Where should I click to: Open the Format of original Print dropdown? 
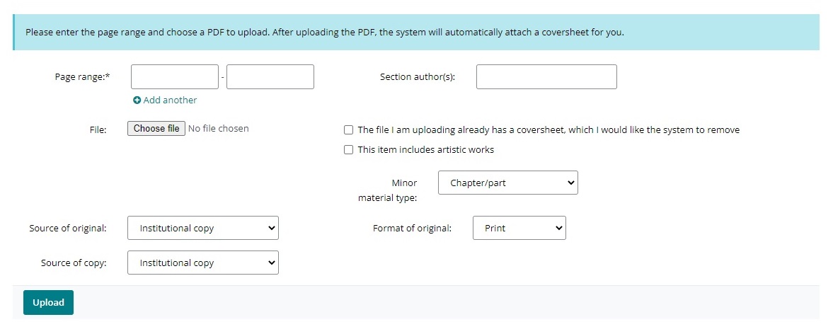click(519, 229)
